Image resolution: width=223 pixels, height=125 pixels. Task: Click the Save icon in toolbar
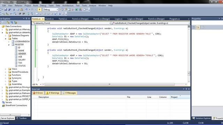[6, 10]
